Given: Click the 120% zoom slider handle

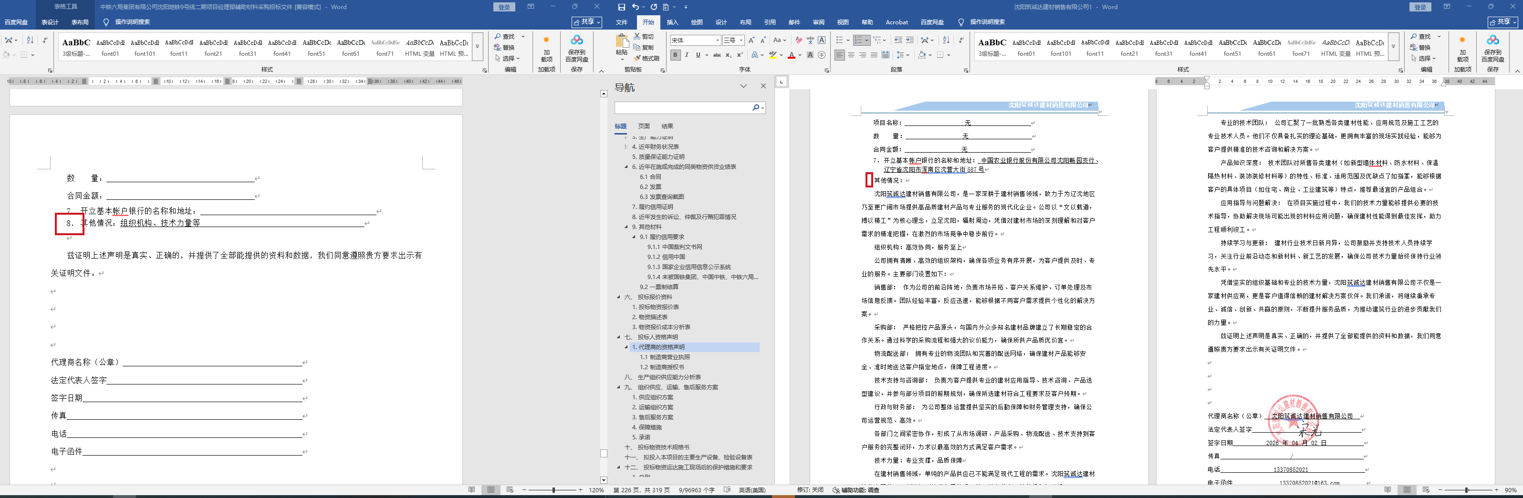Looking at the screenshot, I should point(553,490).
